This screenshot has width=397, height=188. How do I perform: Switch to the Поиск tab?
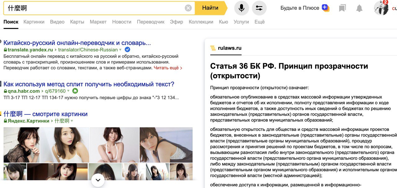11,22
